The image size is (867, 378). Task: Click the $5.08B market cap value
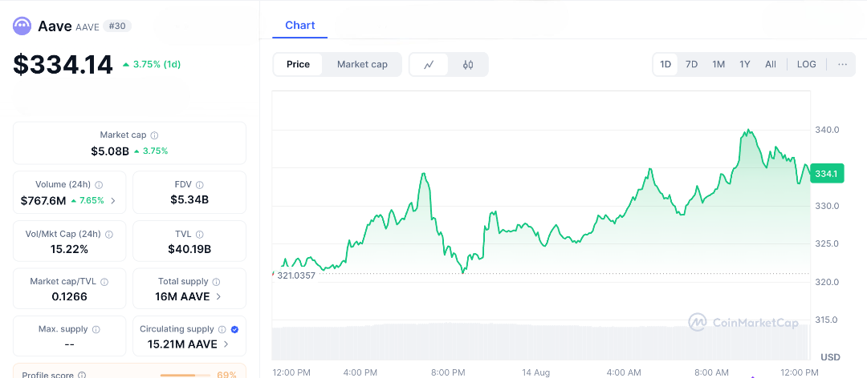(110, 151)
